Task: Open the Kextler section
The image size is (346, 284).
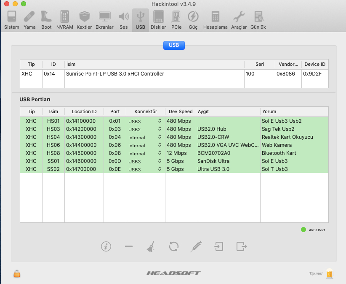Action: (84, 20)
